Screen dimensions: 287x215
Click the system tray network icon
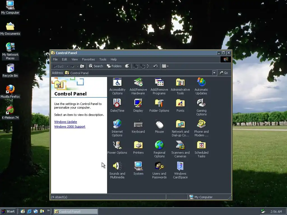[x=263, y=212]
